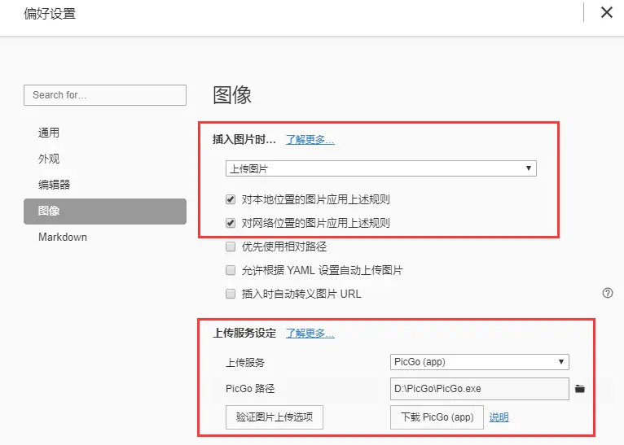Open 了解更多 link beside 插入图片时
The width and height of the screenshot is (624, 445).
click(310, 140)
